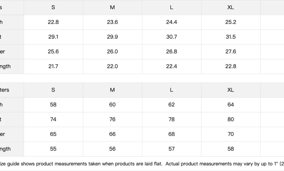Select the 74 value in centimeters S column
Viewport: 284px width, 171px height.
pos(53,119)
